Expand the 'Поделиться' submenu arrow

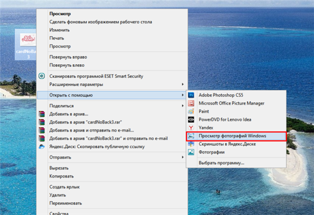183,105
